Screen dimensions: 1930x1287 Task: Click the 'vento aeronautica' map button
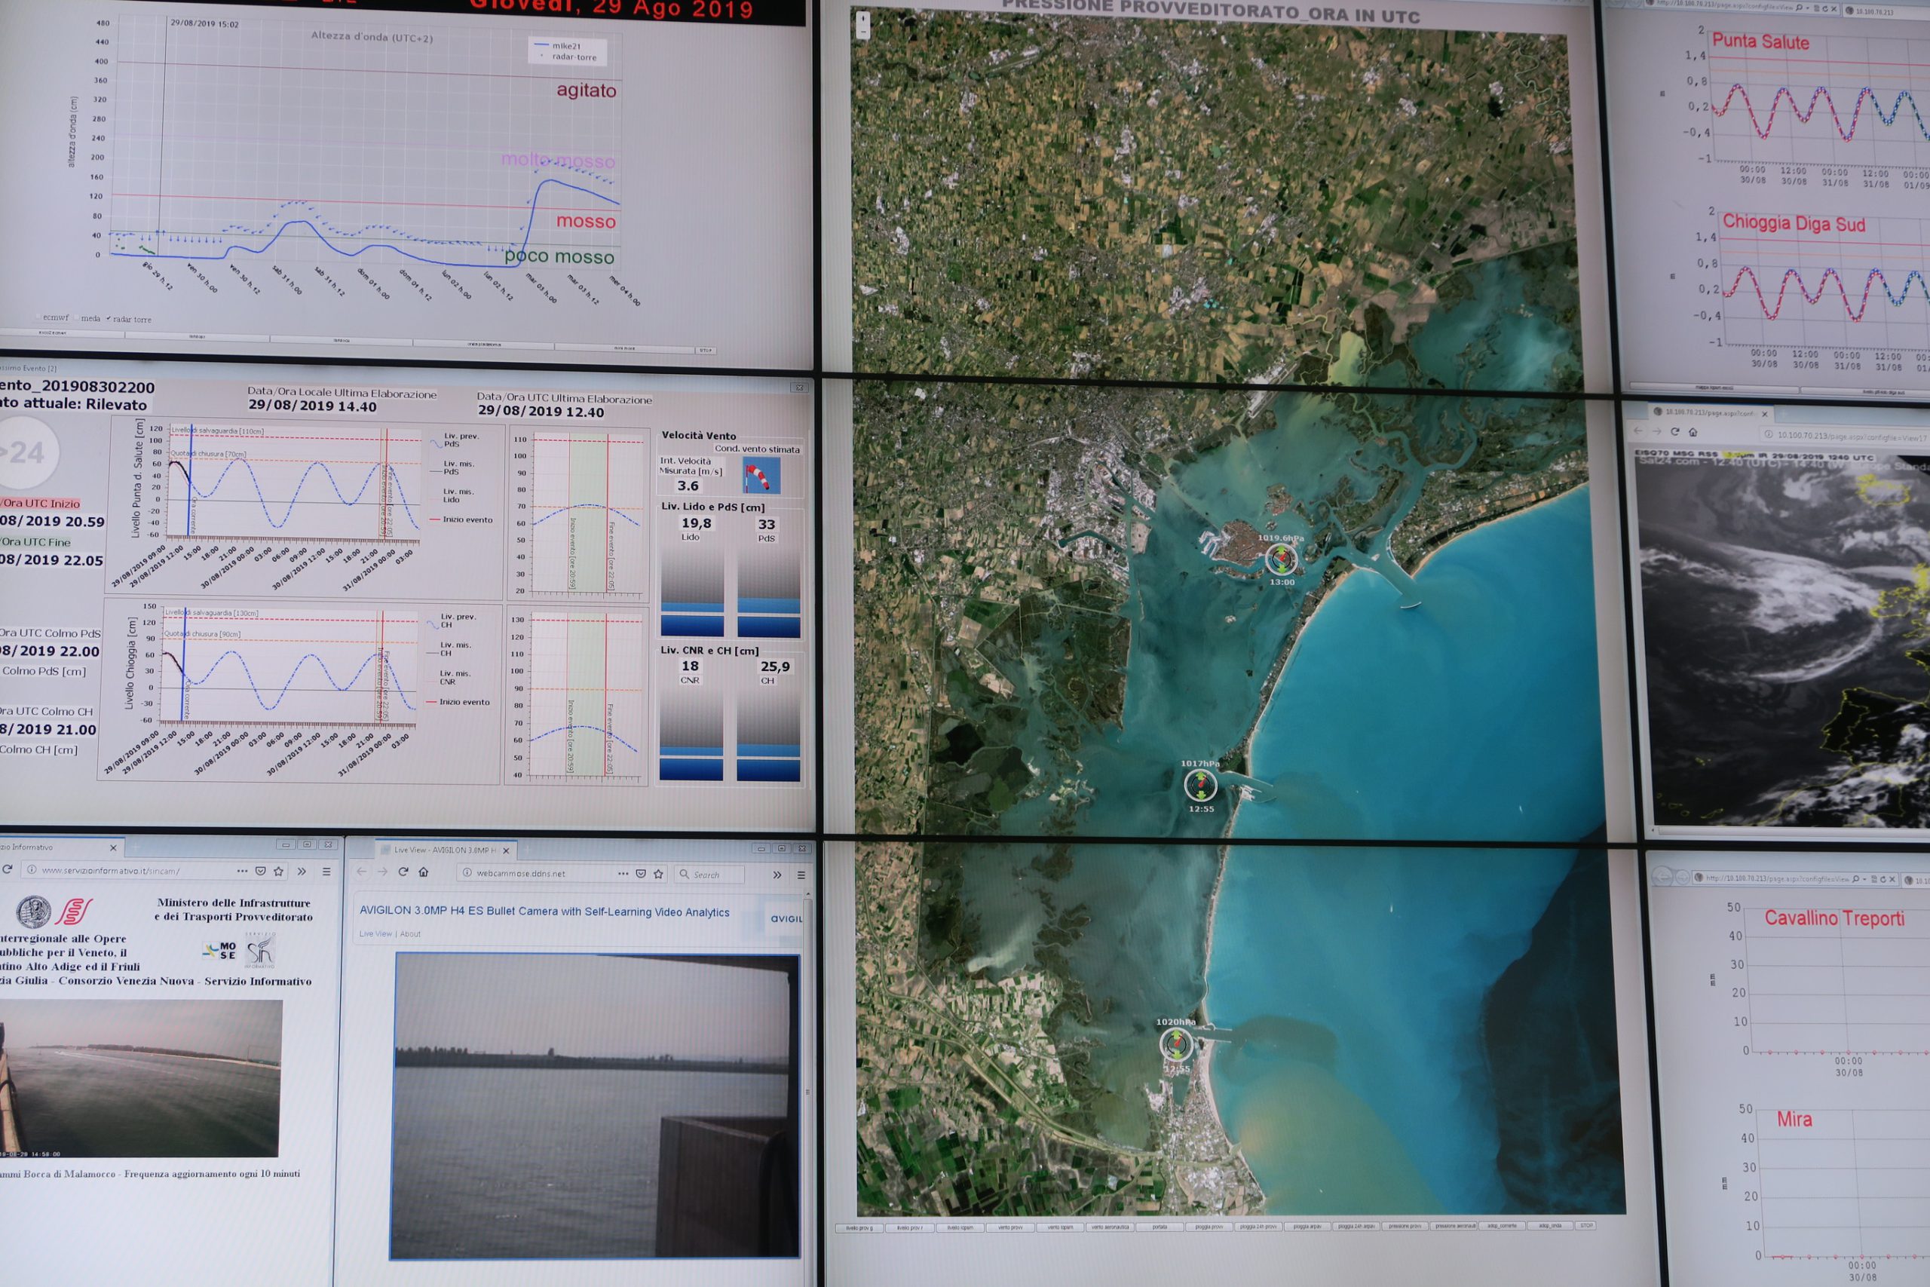pyautogui.click(x=1111, y=1227)
